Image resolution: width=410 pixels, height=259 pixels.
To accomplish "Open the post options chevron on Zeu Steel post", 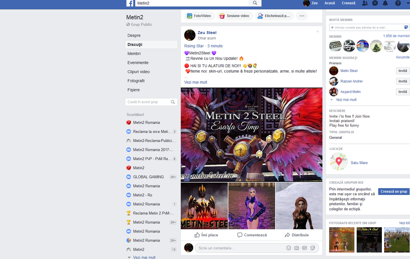I will 317,32.
